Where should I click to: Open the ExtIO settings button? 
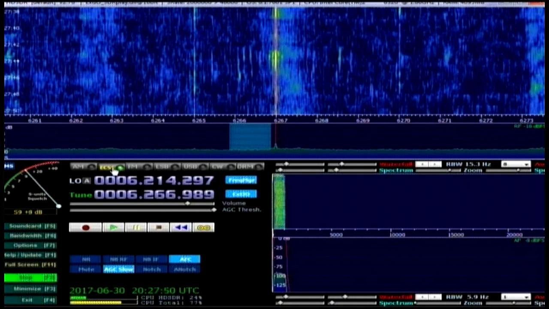click(241, 194)
